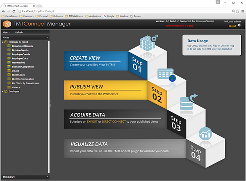
Task: Open a new browser tab
Action: coord(39,6)
